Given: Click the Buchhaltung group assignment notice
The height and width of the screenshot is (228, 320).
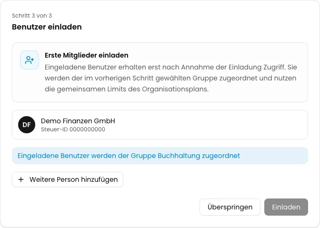Looking at the screenshot, I should pyautogui.click(x=160, y=156).
